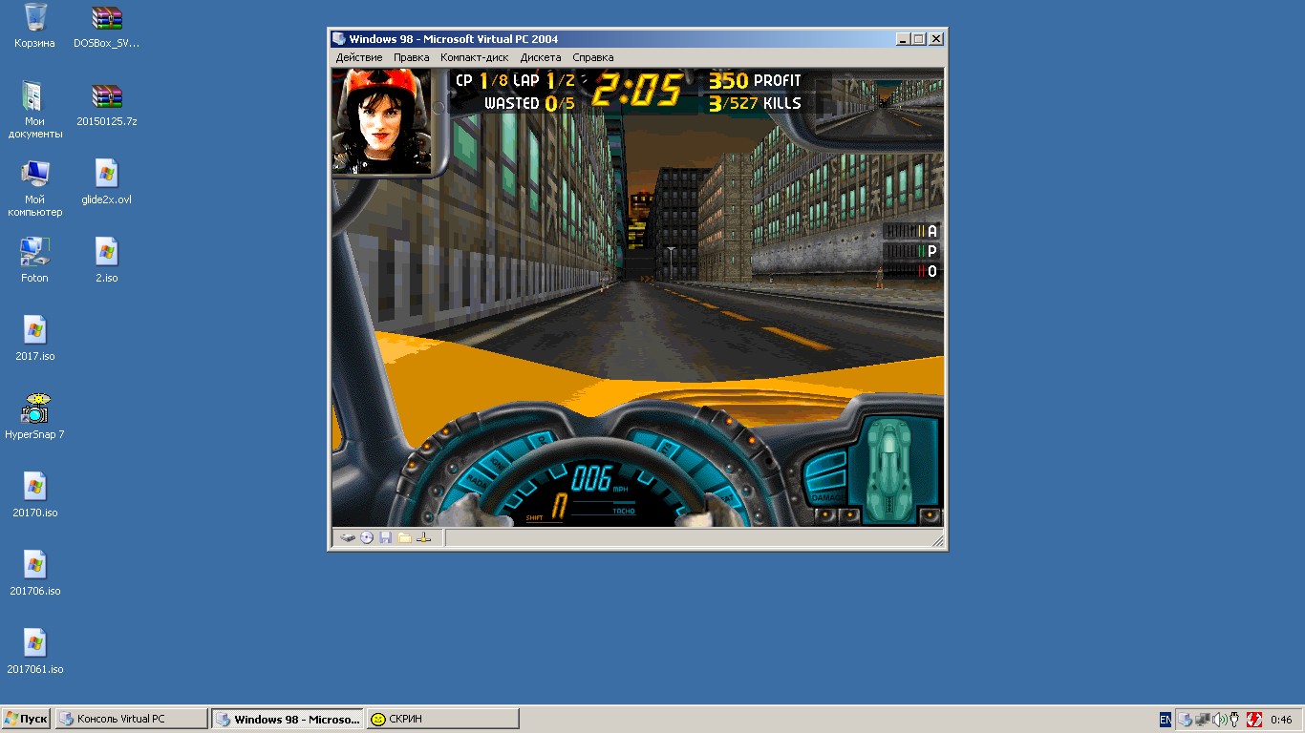Click the Virtual PC tray icon next to EN

(x=1185, y=720)
